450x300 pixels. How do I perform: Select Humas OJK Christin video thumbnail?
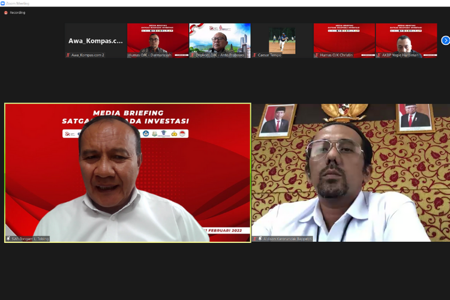(344, 39)
